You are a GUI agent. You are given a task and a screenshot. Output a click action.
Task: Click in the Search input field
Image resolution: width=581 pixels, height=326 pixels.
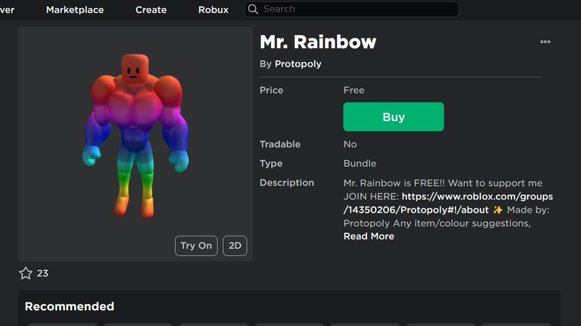[352, 9]
